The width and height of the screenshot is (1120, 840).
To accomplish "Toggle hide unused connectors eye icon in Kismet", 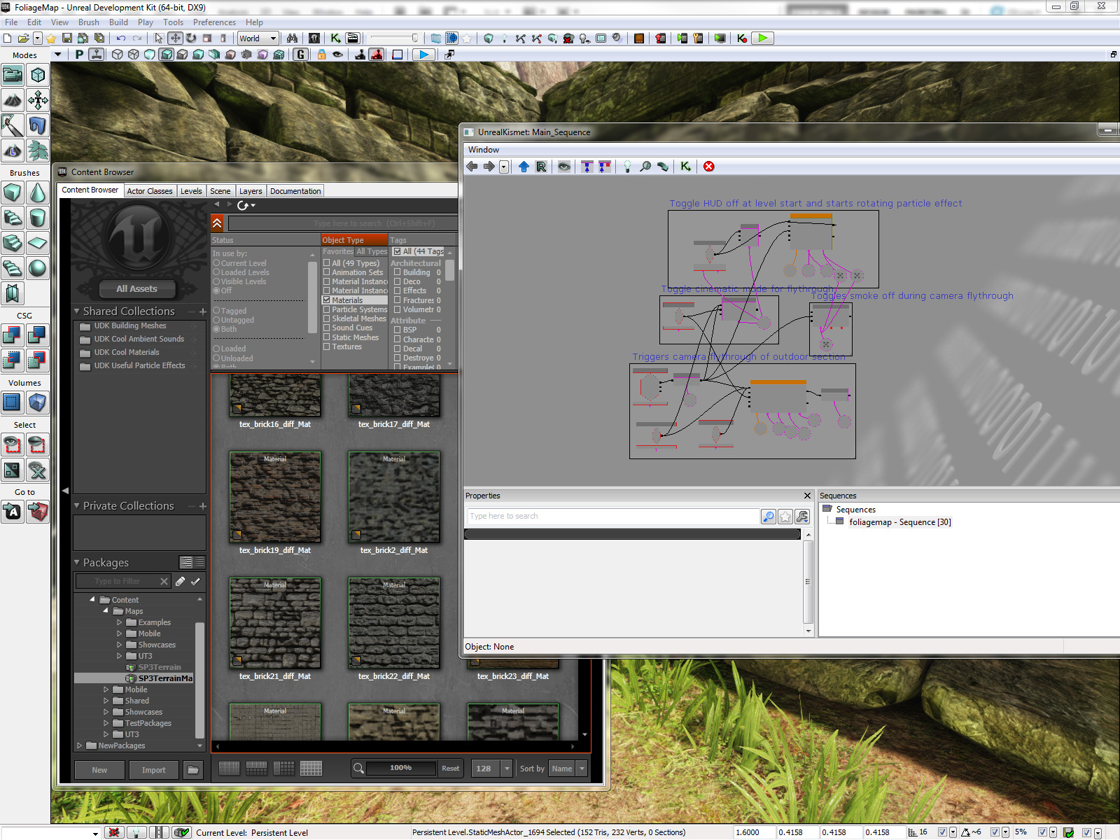I will coord(563,167).
